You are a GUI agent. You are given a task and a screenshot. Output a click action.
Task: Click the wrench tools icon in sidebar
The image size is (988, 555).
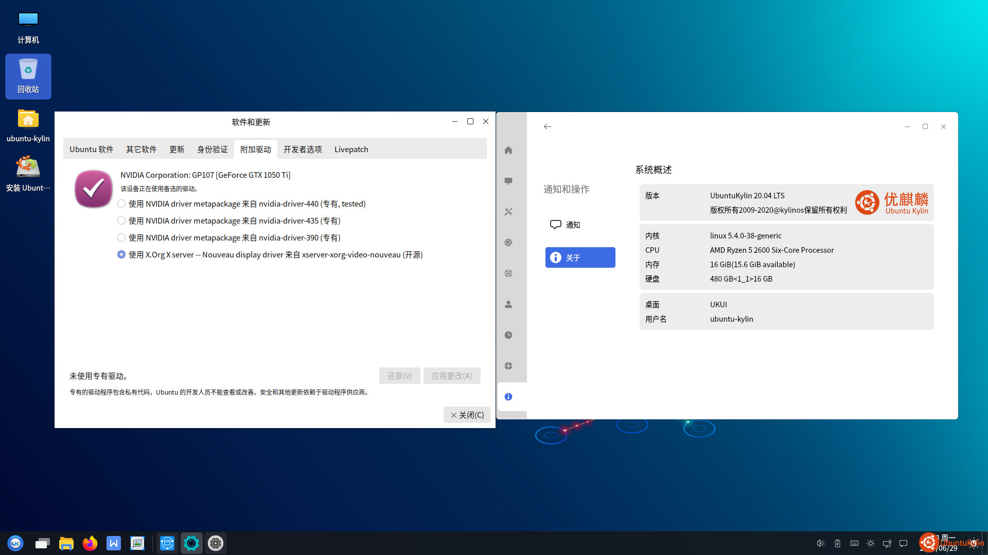coord(508,212)
